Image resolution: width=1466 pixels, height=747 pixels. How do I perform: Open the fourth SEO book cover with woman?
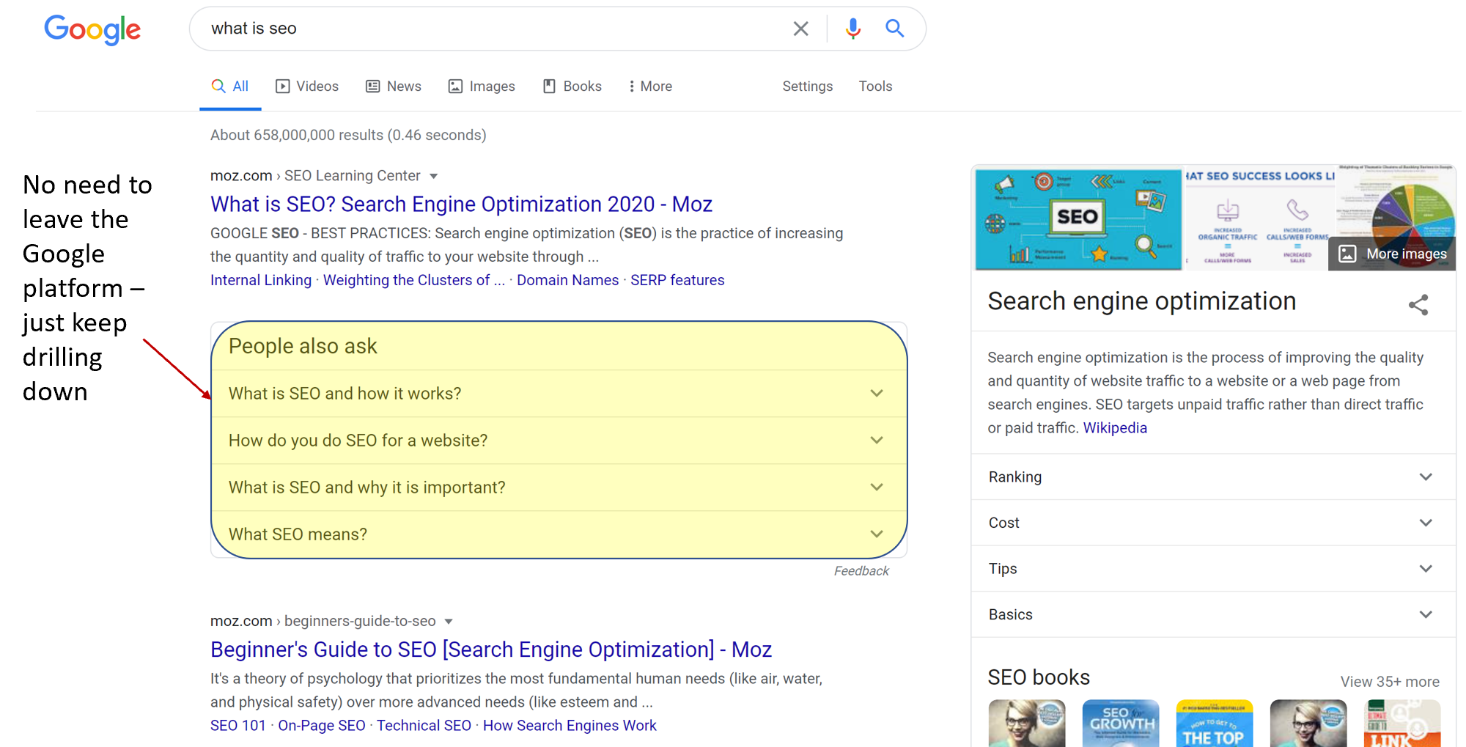coord(1308,724)
